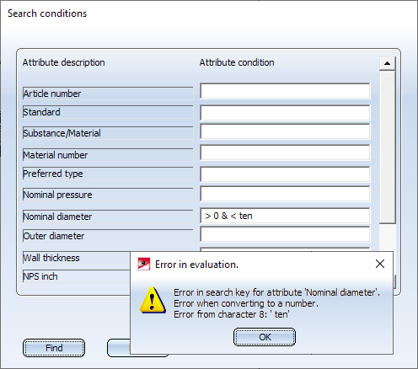Viewport: 418px width, 369px height.
Task: Confirm the error with the OK button
Action: [x=265, y=337]
